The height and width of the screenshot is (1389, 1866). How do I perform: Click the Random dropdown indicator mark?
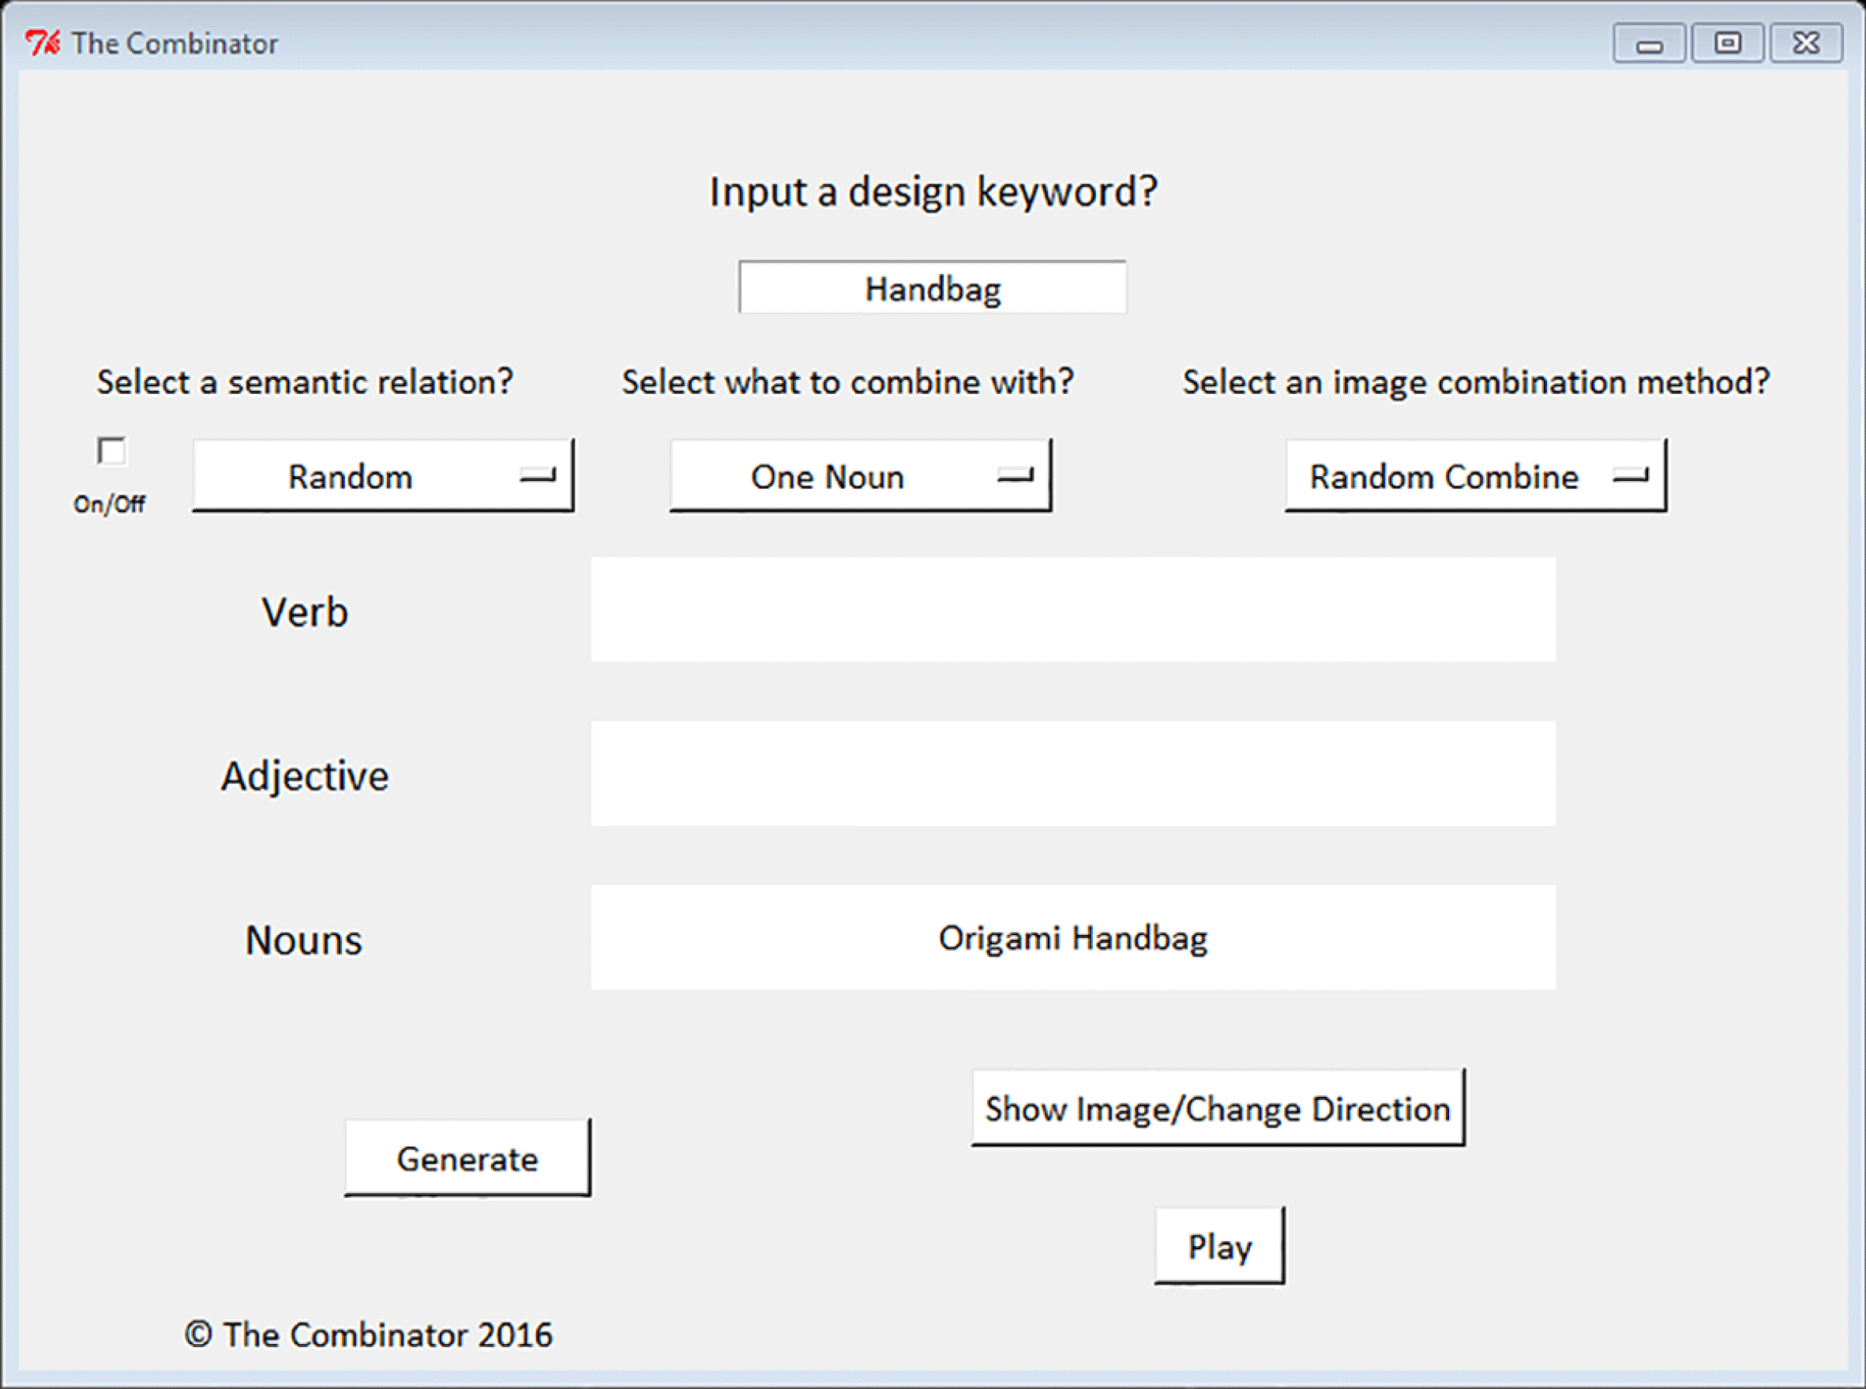click(537, 476)
